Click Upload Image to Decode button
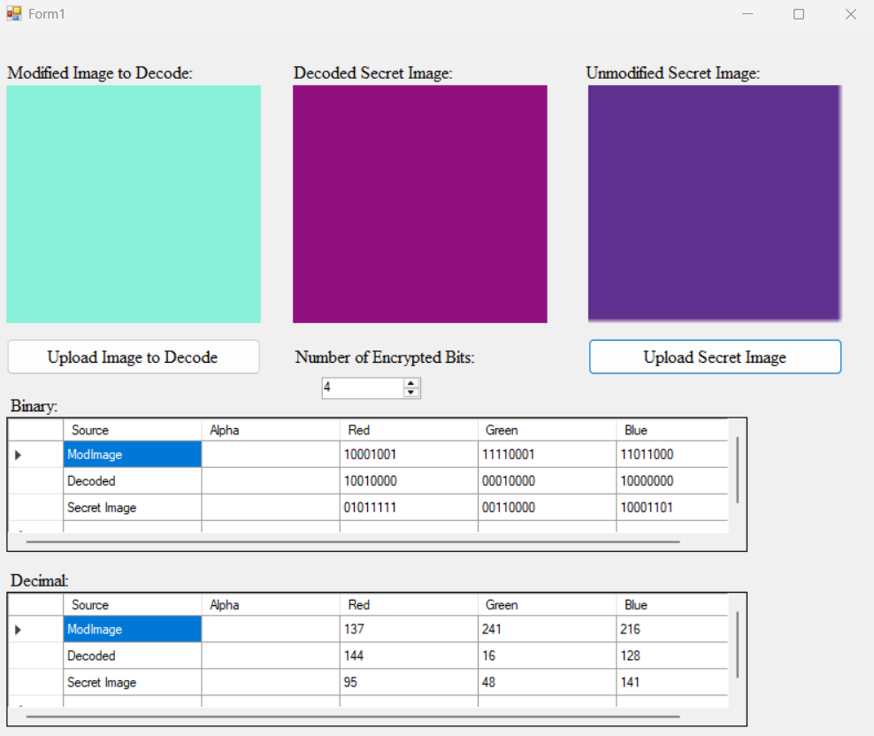 pyautogui.click(x=133, y=357)
